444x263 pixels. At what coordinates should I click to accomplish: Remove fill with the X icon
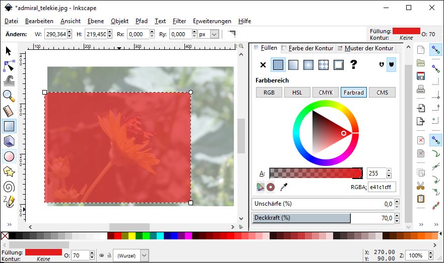(x=263, y=64)
